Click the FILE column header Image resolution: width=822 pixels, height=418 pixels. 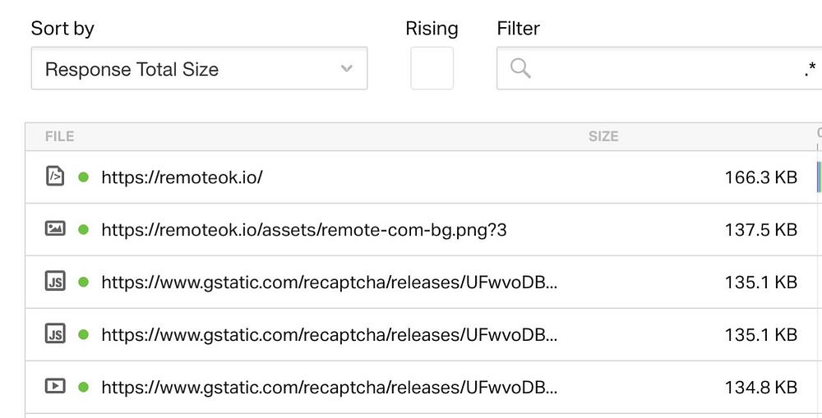click(x=60, y=136)
